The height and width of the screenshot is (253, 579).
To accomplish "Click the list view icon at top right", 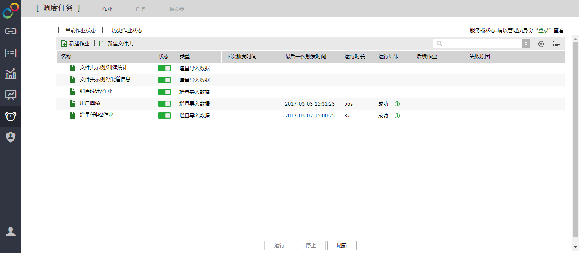I will coord(556,44).
